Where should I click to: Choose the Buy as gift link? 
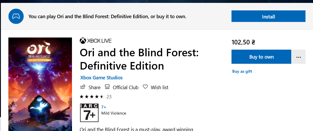(x=242, y=71)
